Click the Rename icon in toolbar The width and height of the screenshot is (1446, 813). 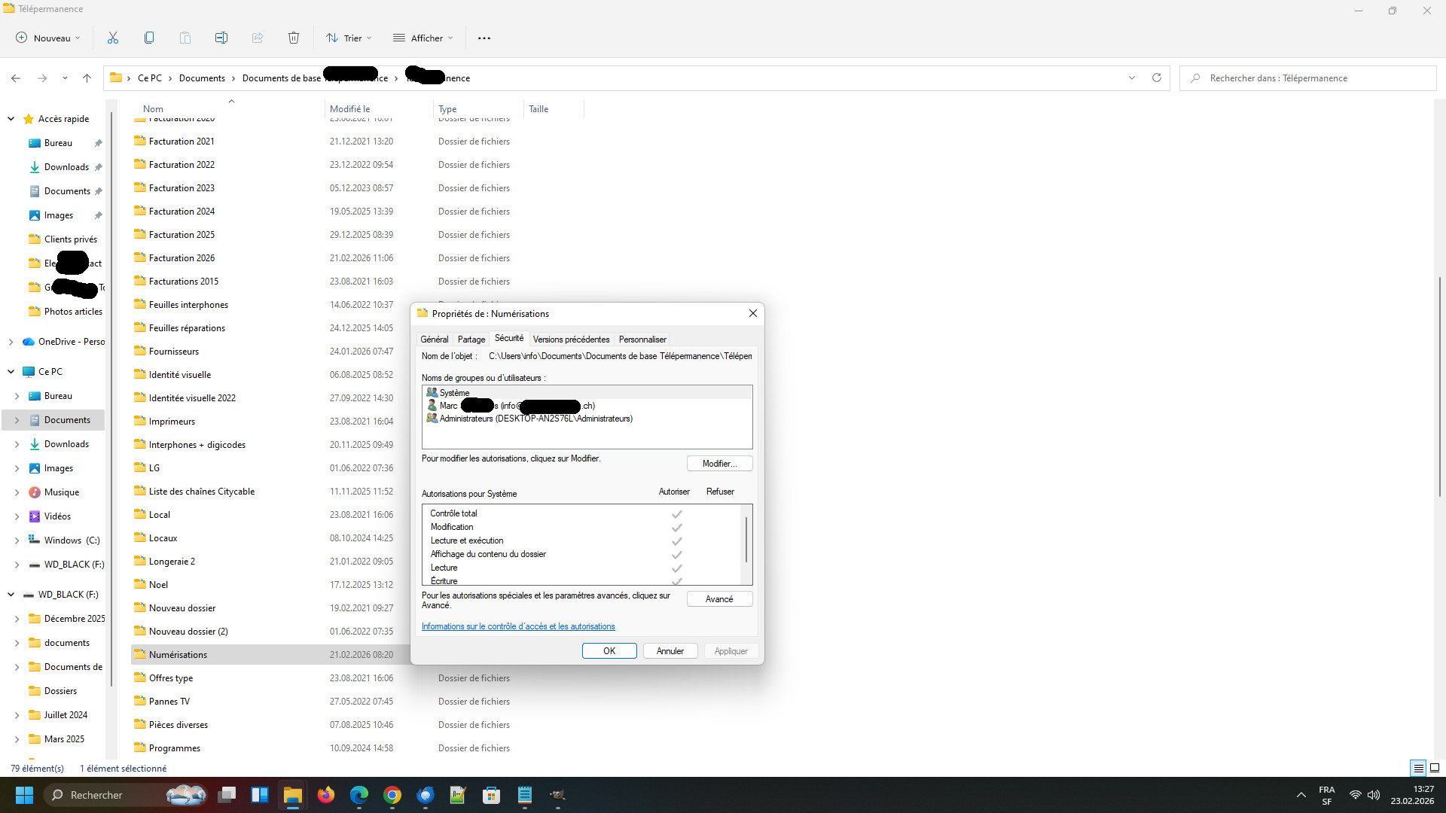click(221, 38)
